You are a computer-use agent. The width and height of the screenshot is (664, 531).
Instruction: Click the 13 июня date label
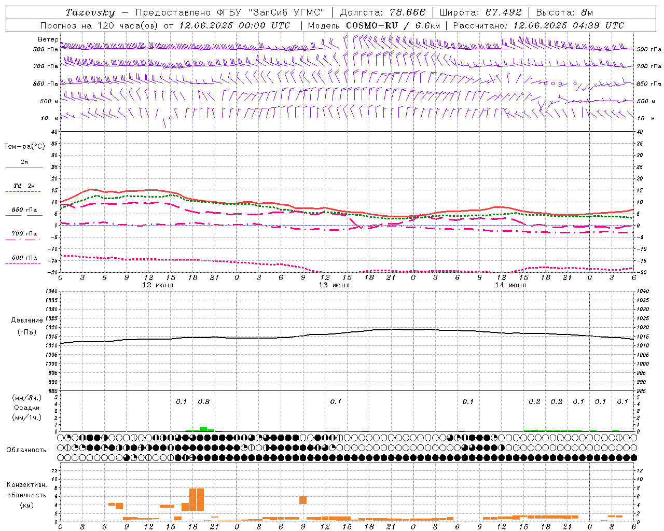tap(334, 285)
